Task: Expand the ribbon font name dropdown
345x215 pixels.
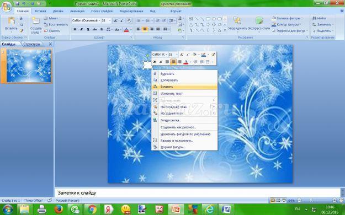Action: click(x=99, y=20)
